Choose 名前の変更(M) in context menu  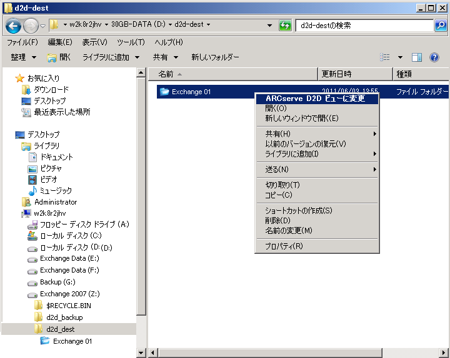317,231
